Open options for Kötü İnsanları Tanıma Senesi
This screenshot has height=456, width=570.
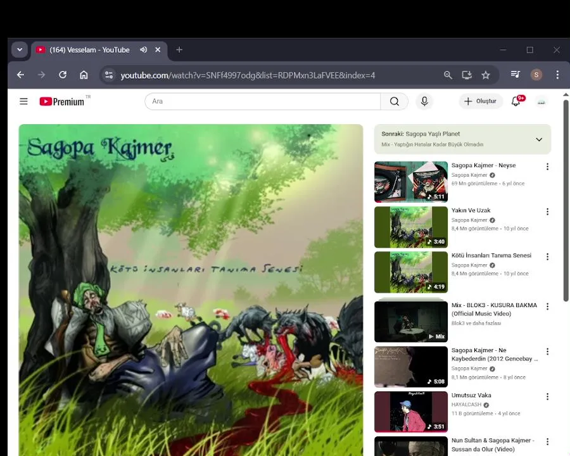547,256
